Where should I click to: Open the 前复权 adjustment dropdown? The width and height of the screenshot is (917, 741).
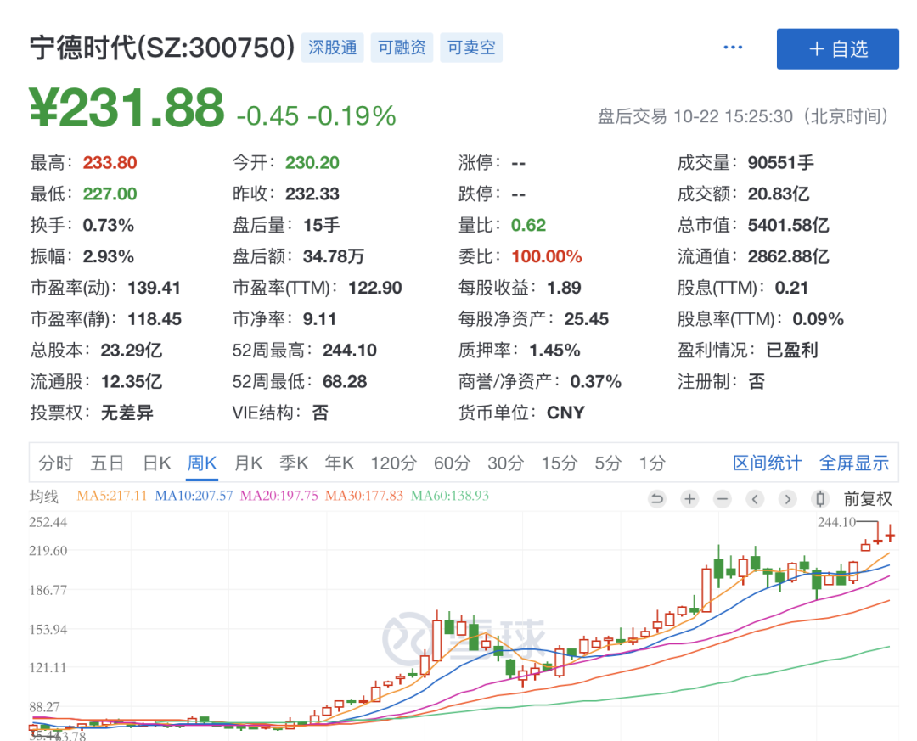pos(868,499)
